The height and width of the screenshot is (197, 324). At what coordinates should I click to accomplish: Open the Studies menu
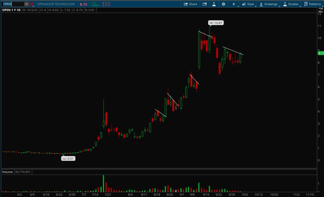[x=291, y=4]
